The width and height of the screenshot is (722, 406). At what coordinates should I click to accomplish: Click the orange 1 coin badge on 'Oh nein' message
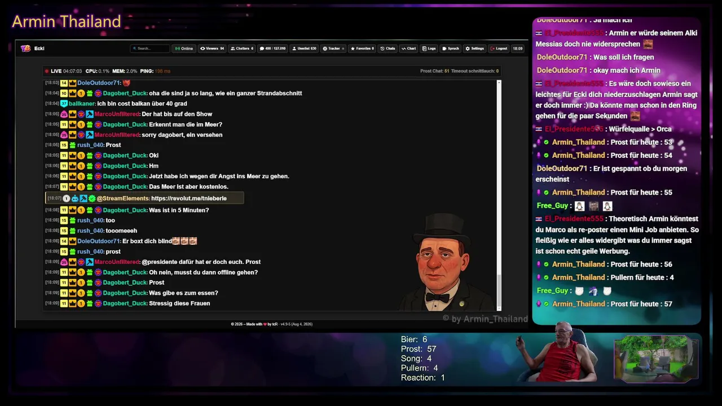click(x=81, y=272)
